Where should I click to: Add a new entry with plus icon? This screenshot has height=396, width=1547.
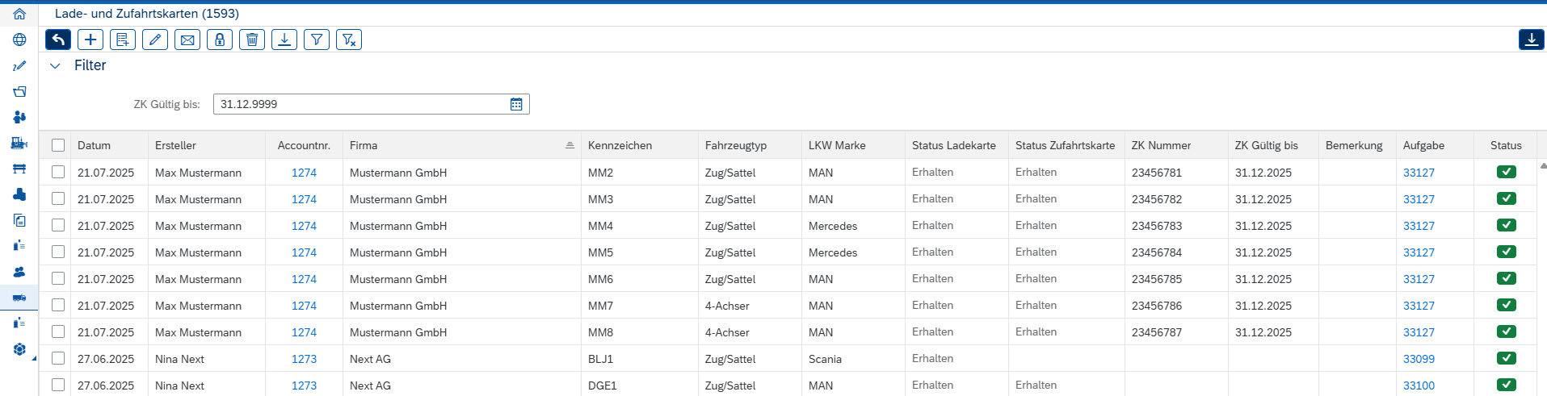(90, 40)
